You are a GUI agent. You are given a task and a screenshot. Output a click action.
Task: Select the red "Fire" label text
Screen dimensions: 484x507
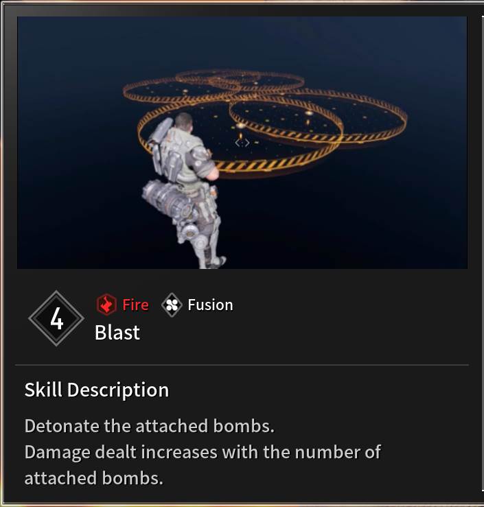[x=135, y=305]
